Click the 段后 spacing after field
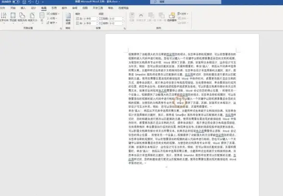This screenshot has height=196, width=283. click(117, 23)
